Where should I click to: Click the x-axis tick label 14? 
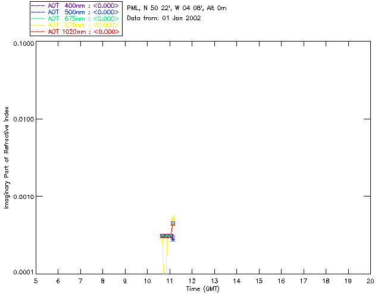(x=237, y=281)
